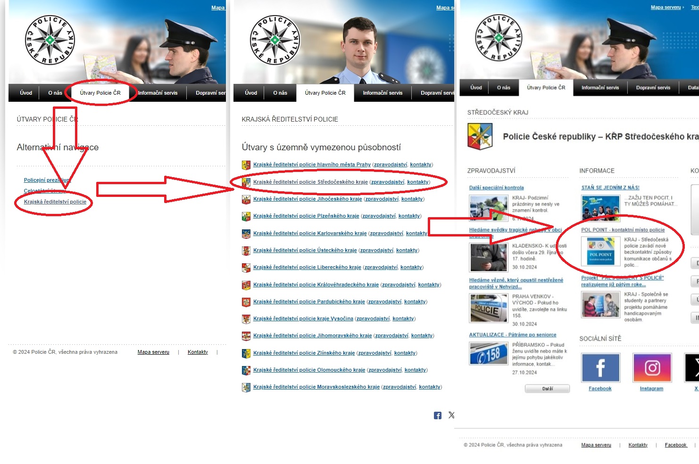Click the Ústecký kraj crest icon

(x=246, y=251)
